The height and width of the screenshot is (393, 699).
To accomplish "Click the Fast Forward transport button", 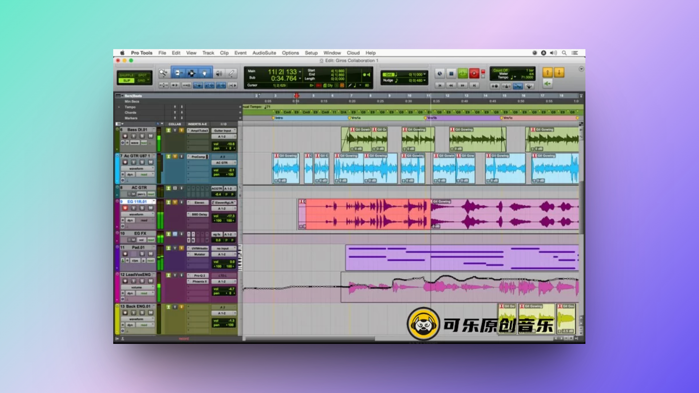I will (x=462, y=86).
